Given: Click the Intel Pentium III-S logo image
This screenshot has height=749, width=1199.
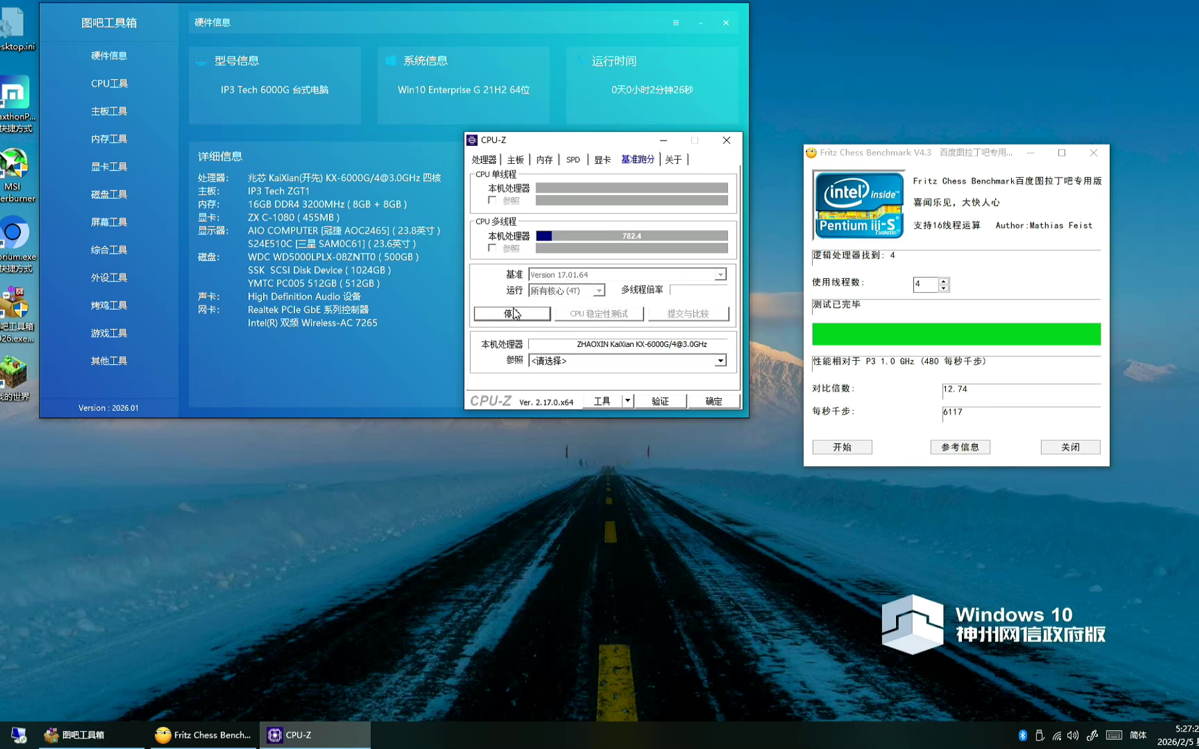Looking at the screenshot, I should [859, 205].
